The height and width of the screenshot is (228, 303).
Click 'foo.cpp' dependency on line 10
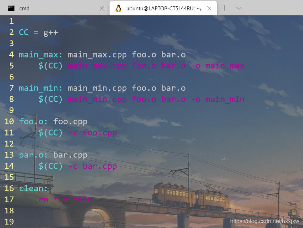click(70, 122)
